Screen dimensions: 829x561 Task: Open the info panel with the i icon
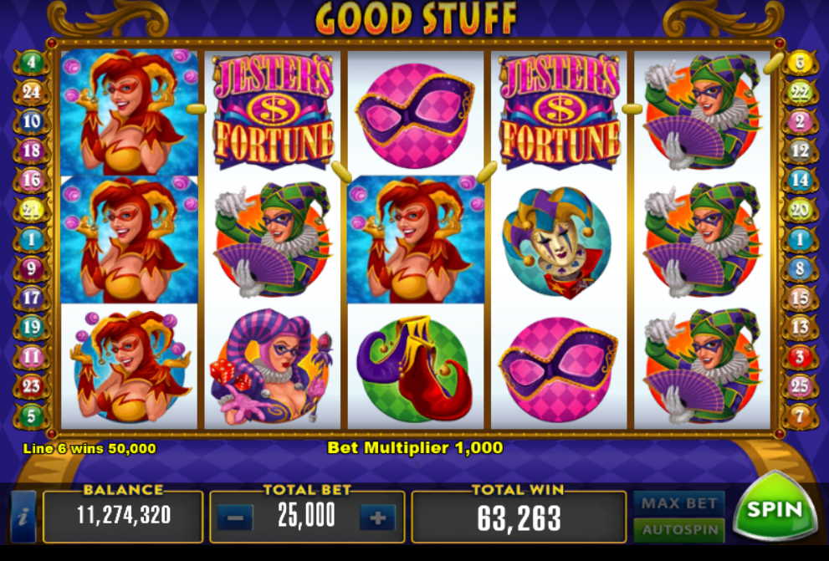(23, 518)
